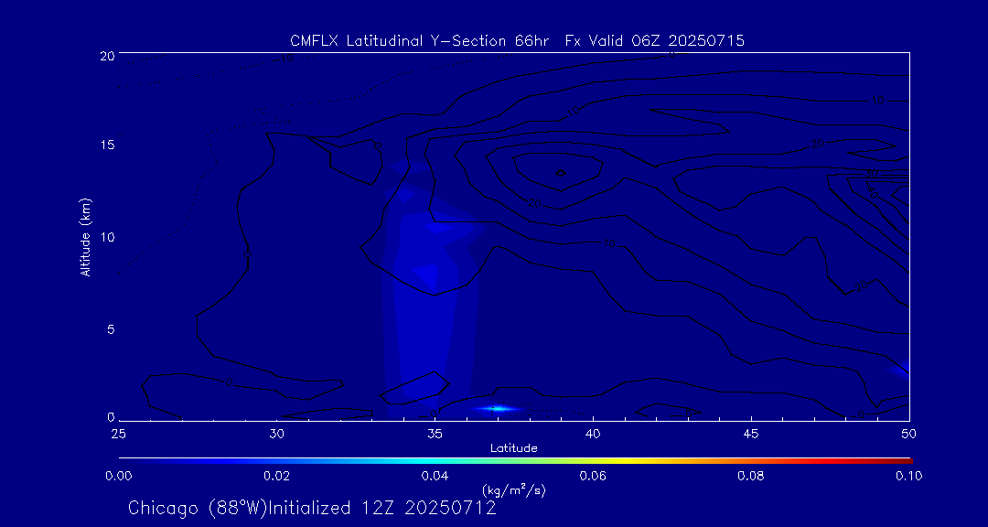This screenshot has height=527, width=988.
Task: Click the horizontal color scale bar
Action: (x=515, y=461)
